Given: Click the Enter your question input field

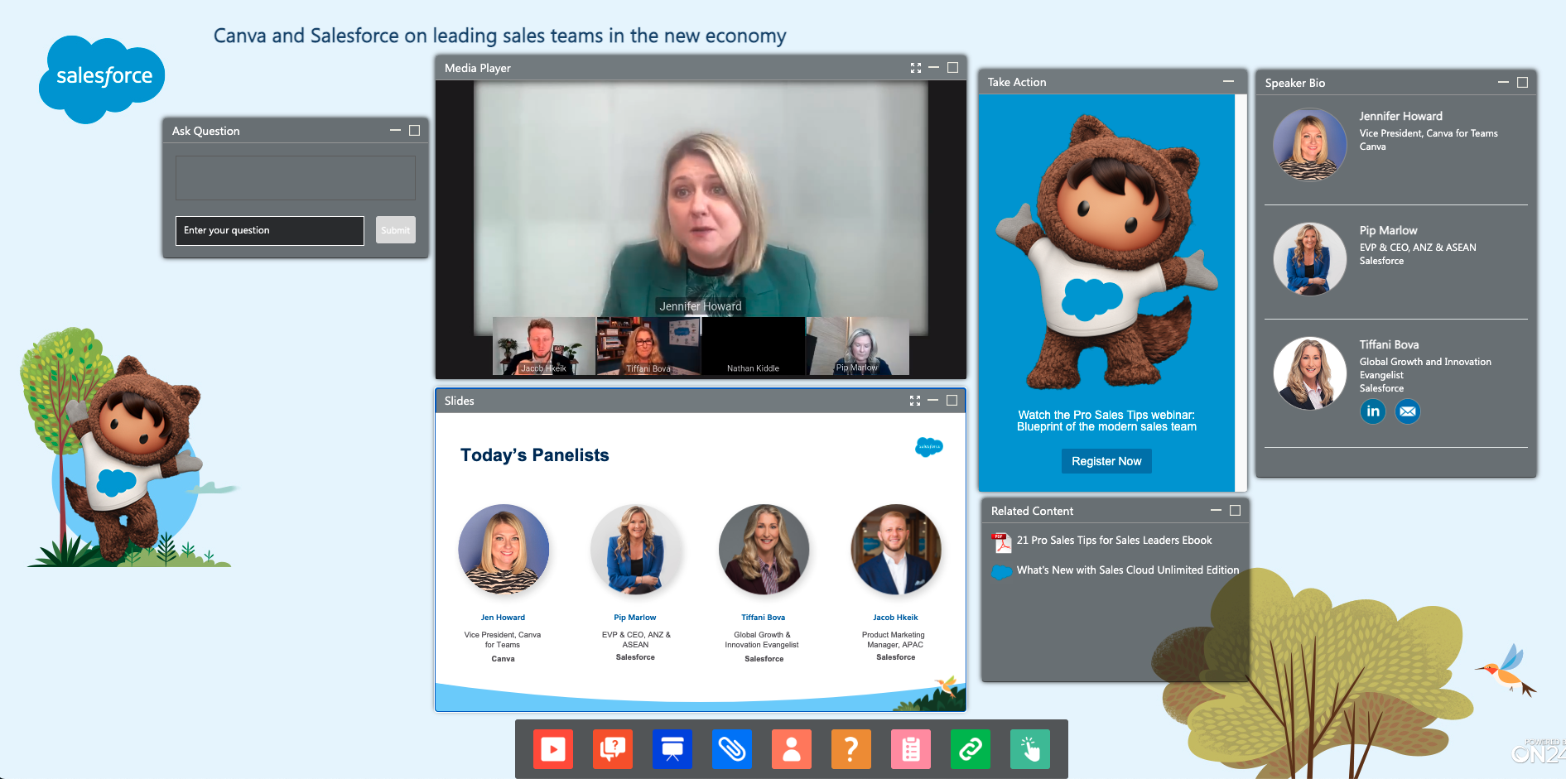Looking at the screenshot, I should pos(269,231).
